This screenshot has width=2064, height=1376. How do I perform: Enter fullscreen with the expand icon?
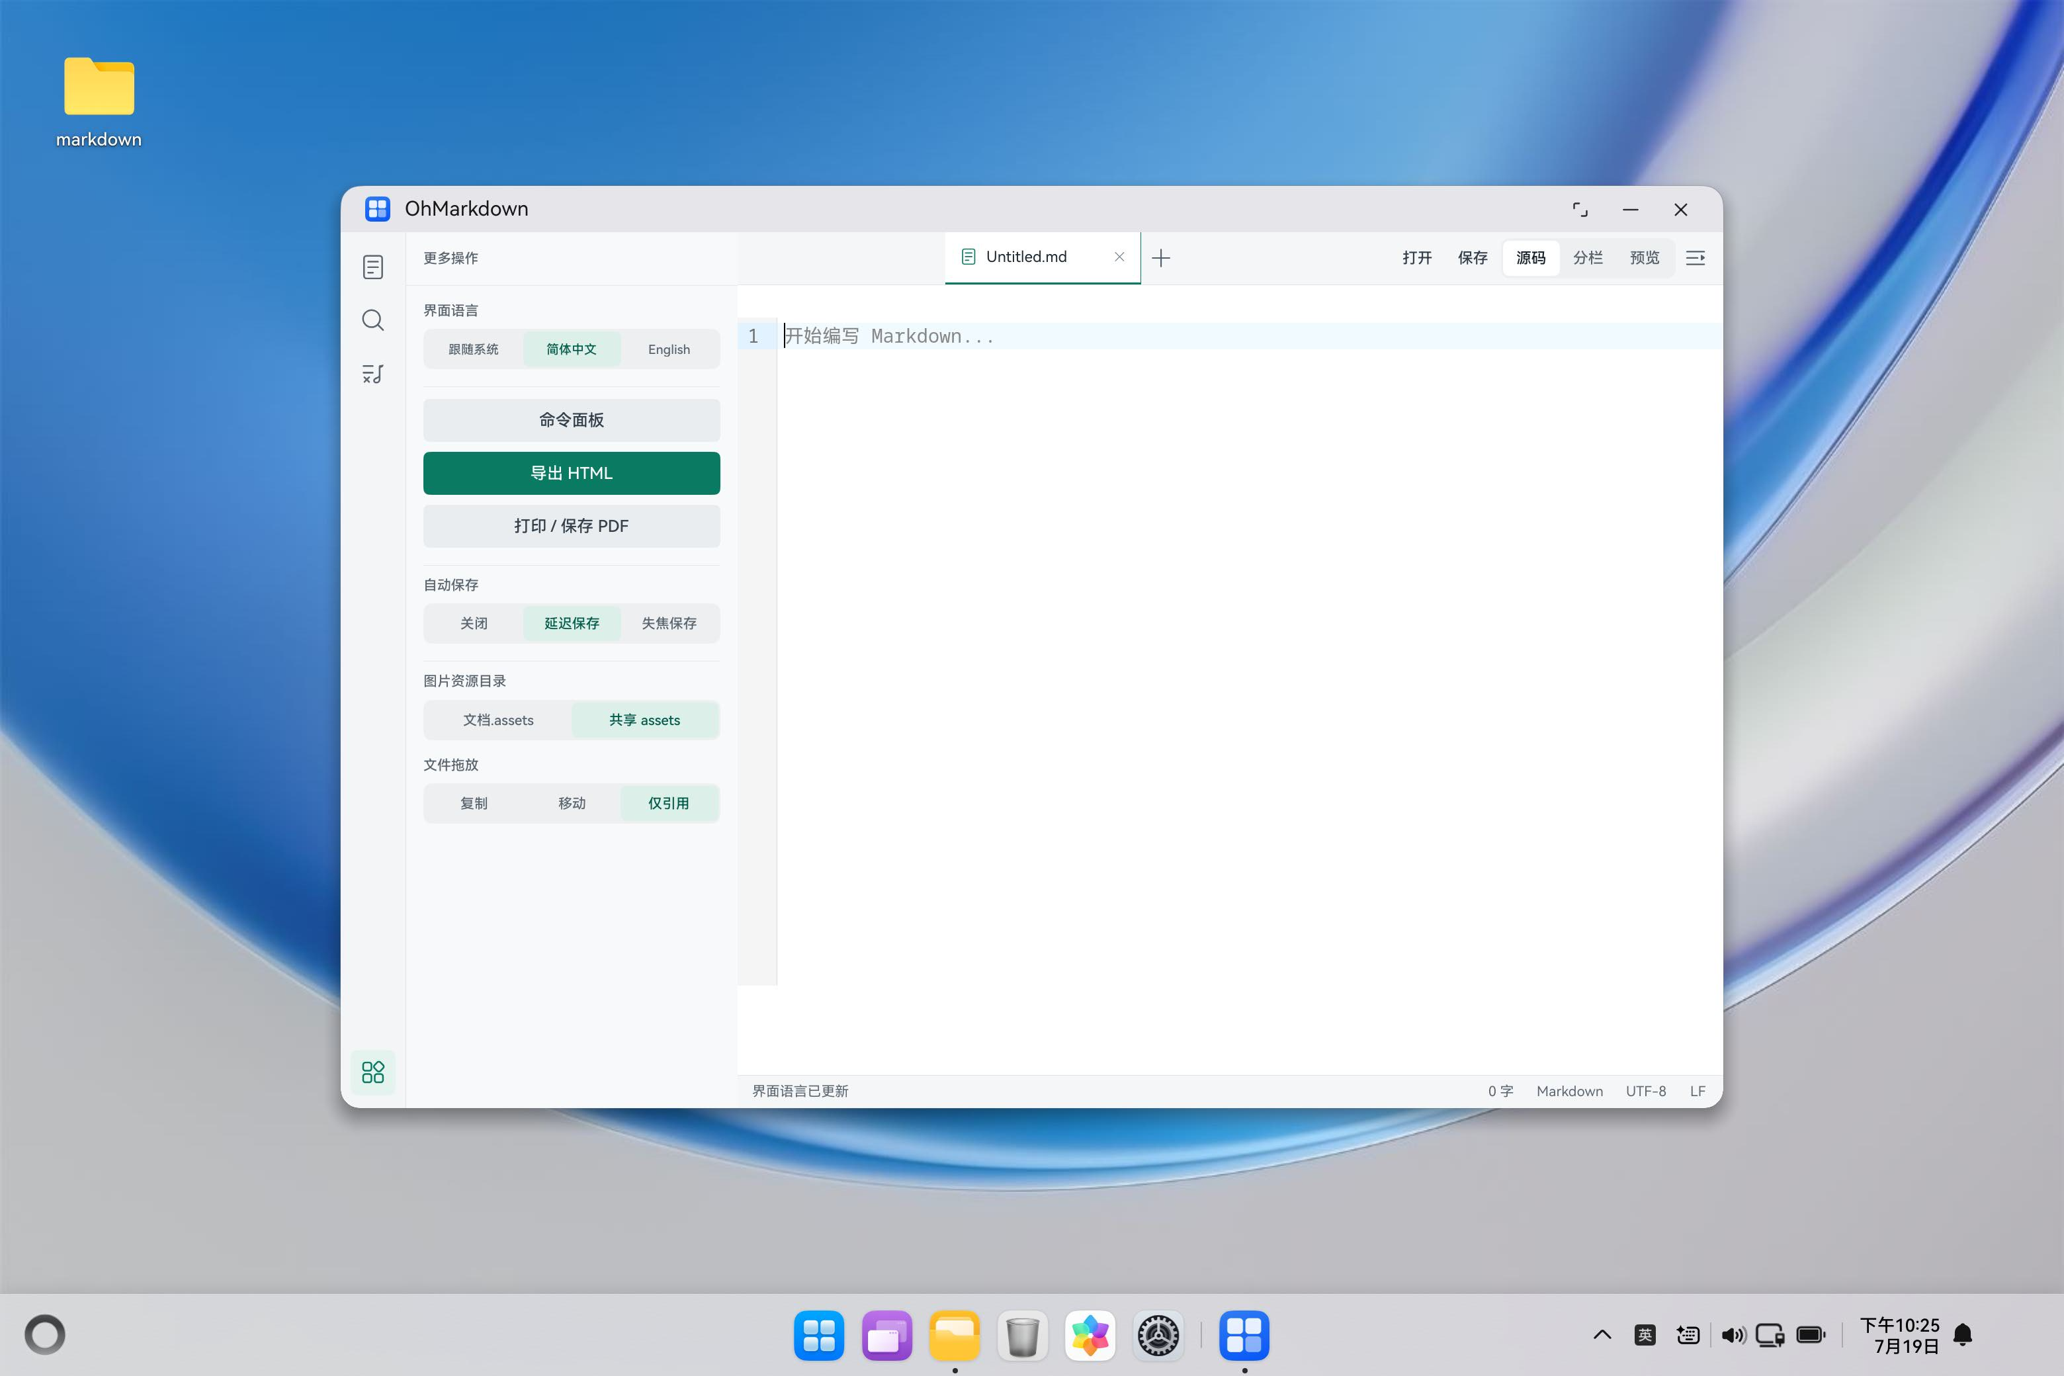[1580, 210]
